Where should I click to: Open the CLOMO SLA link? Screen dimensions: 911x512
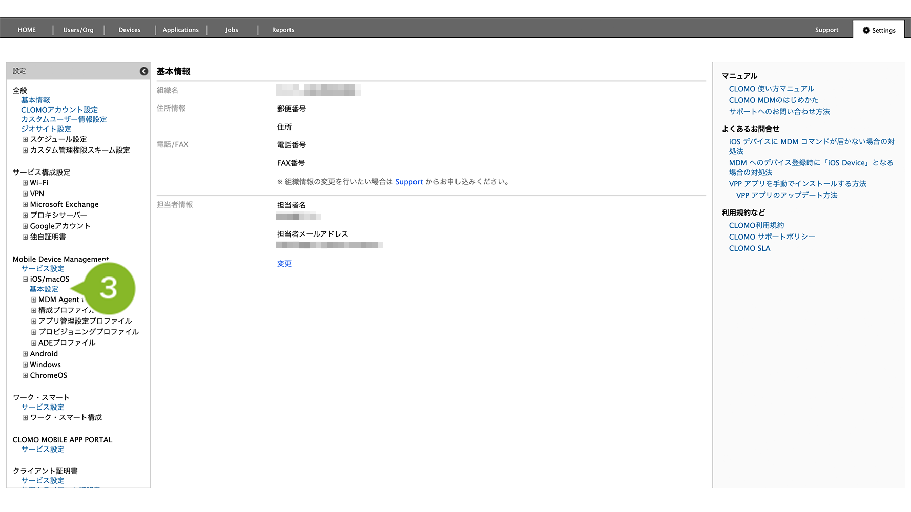(x=749, y=248)
